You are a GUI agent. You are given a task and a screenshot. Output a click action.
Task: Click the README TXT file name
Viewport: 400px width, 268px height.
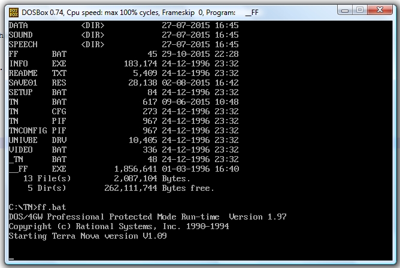pyautogui.click(x=38, y=74)
